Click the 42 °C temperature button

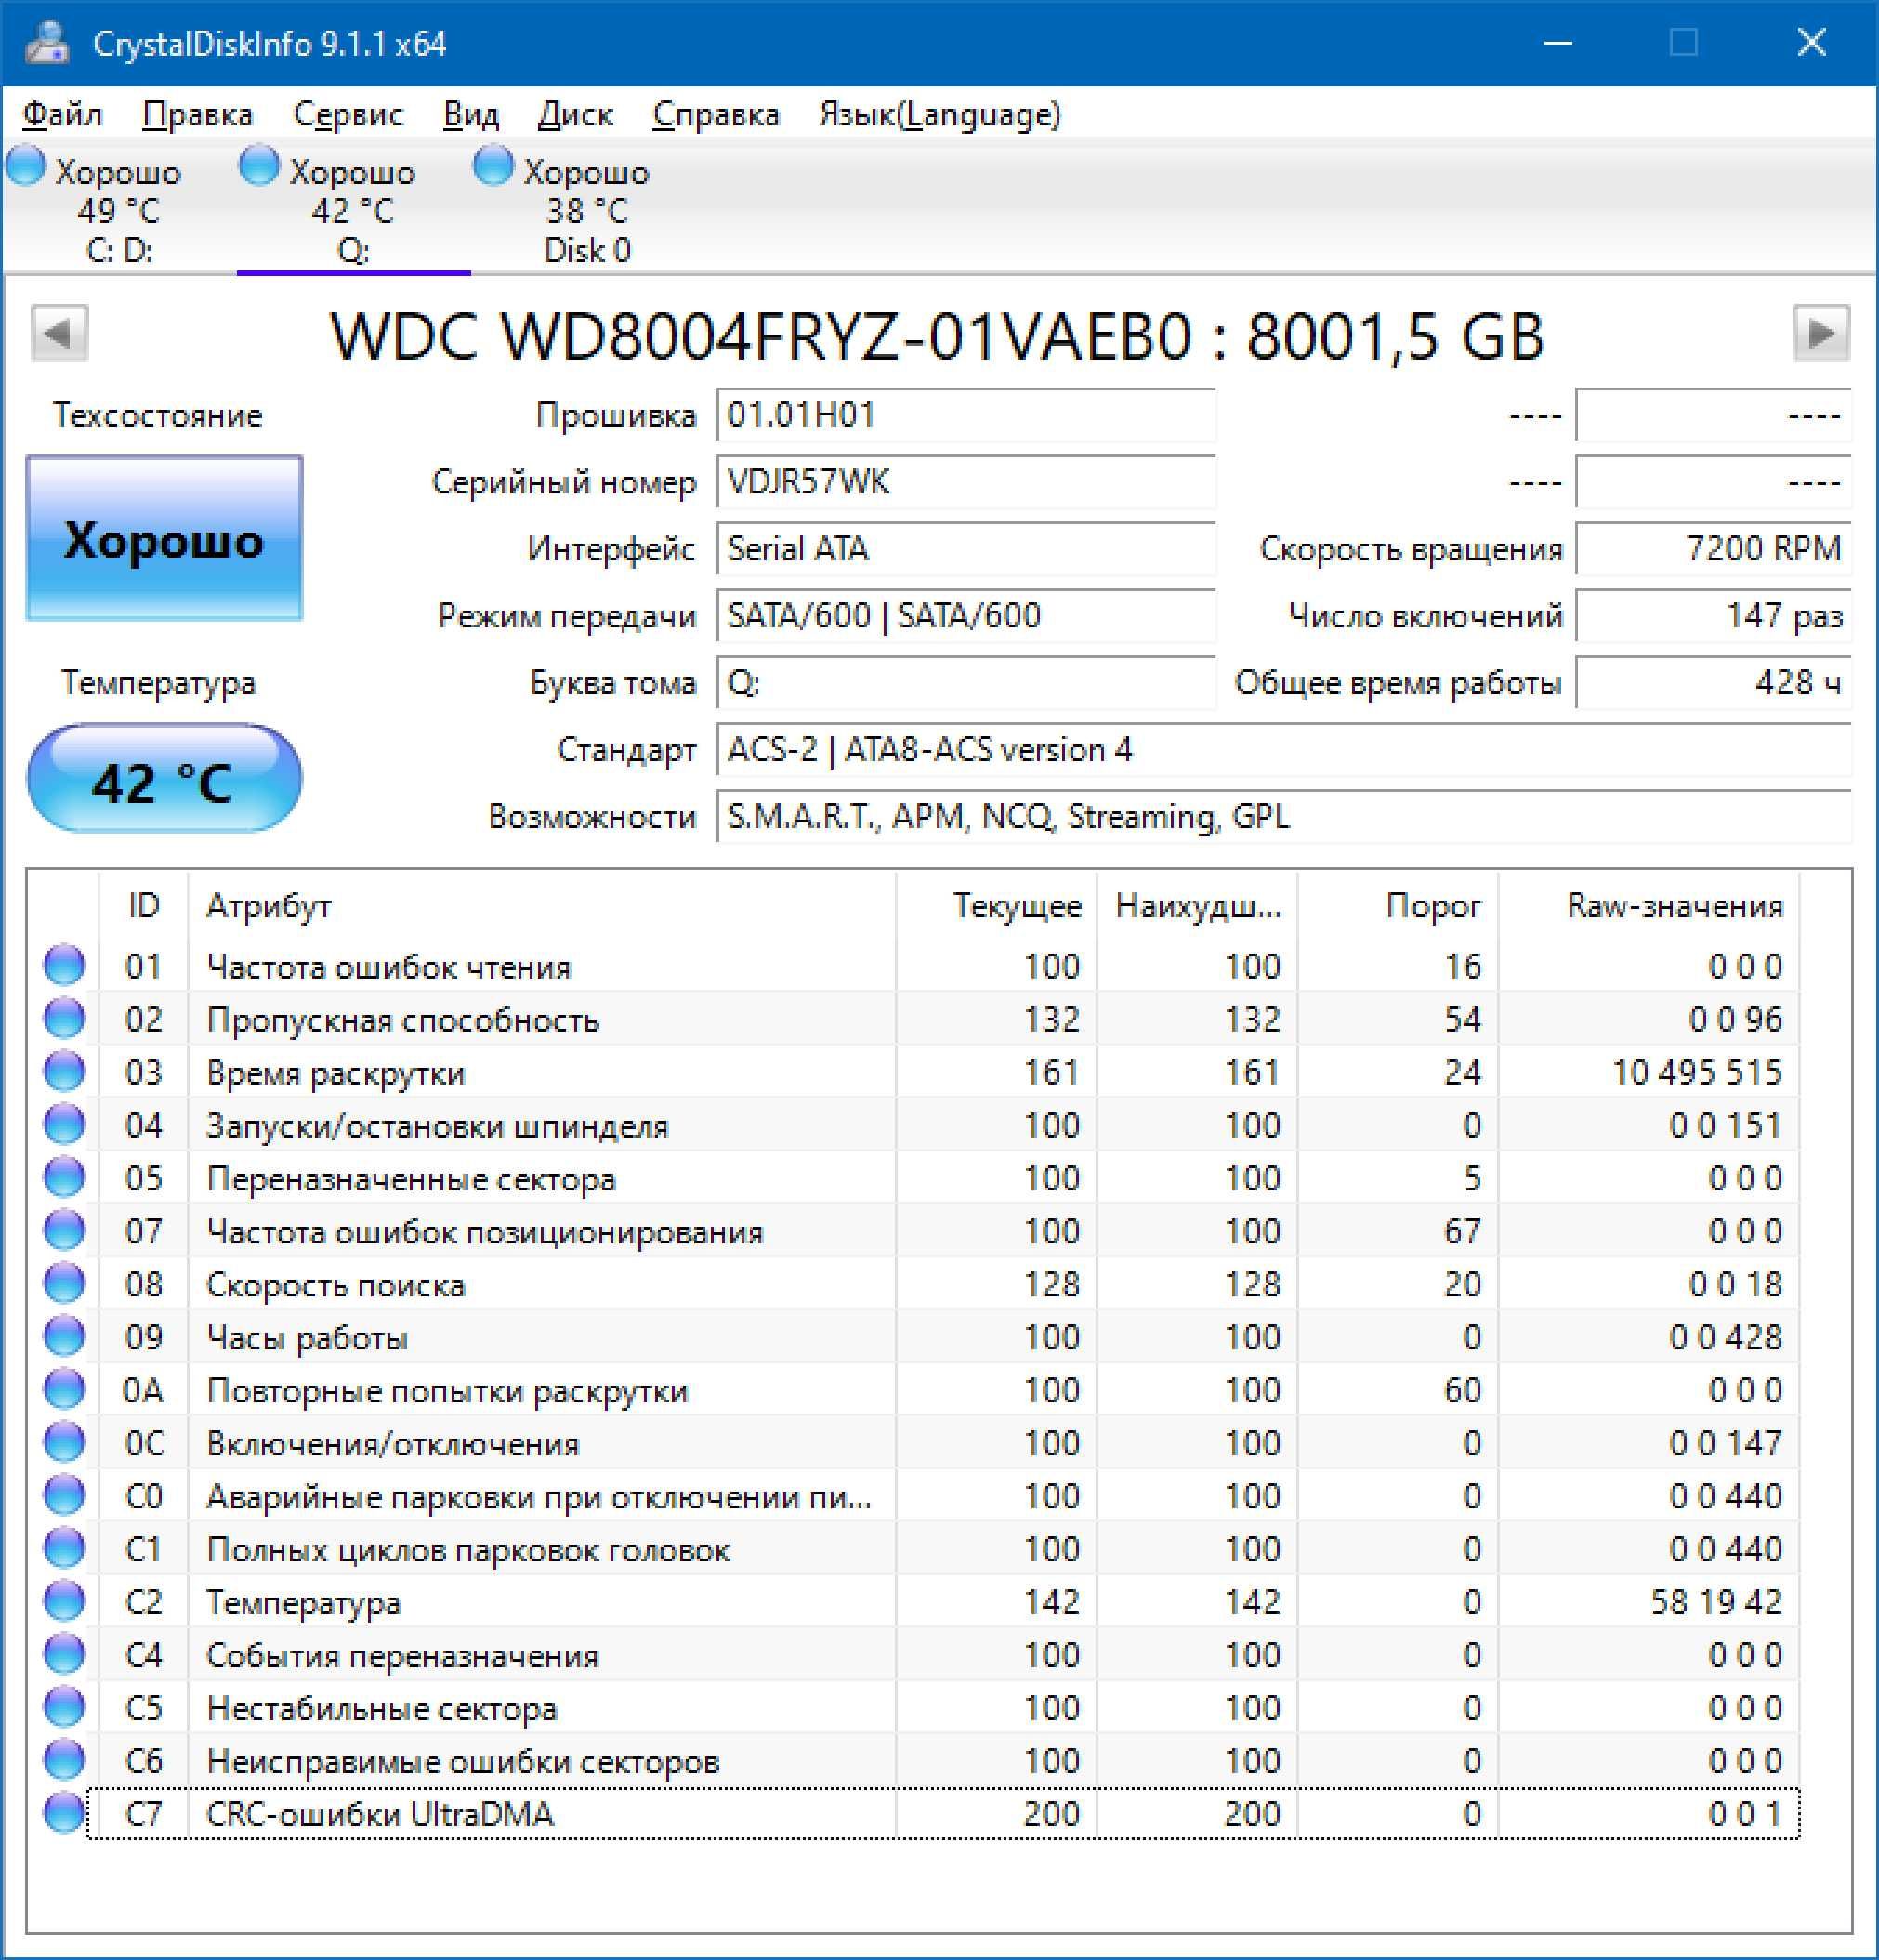[164, 779]
